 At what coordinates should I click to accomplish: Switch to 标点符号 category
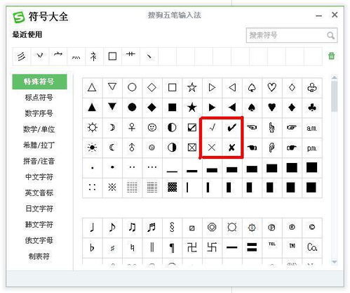point(39,98)
